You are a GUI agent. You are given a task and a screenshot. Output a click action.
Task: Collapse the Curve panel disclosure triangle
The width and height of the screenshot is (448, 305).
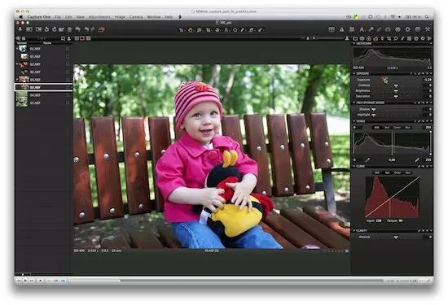coord(354,166)
